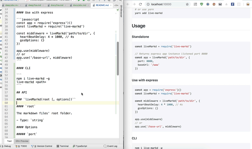Open the TODO tool window
Viewport: 252px width, 149px height.
click(21, 146)
